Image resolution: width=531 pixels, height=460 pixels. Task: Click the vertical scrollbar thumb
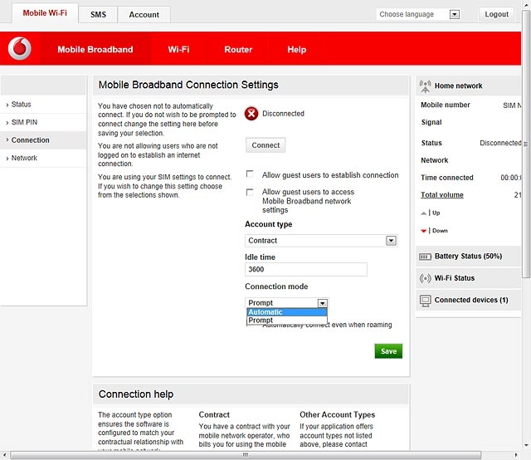pyautogui.click(x=526, y=144)
